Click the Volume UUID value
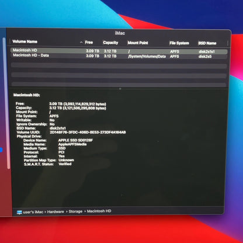This screenshot has height=243, width=243. tap(88, 132)
